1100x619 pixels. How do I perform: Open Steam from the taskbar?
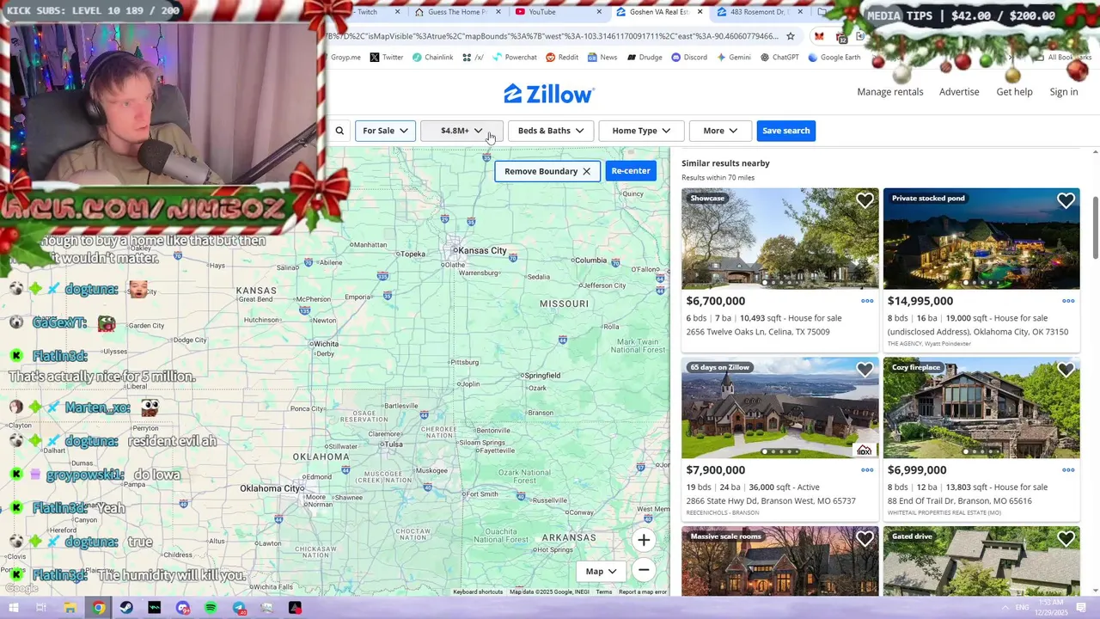pyautogui.click(x=126, y=608)
